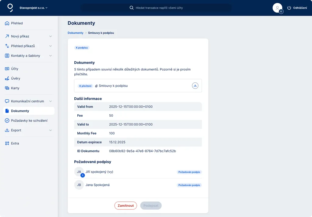Download the Smlouvy k podpisu document

[x=195, y=86]
